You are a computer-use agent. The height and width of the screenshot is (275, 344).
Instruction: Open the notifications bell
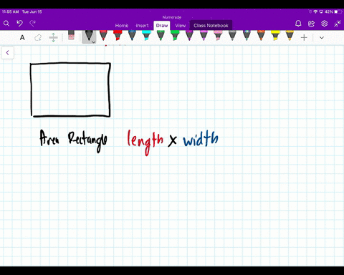298,24
